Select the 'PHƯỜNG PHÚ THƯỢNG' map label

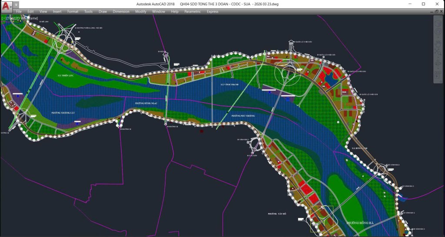click(243, 115)
